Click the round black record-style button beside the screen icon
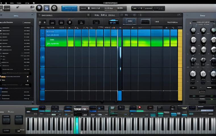The image size is (216, 136). coord(54,8)
